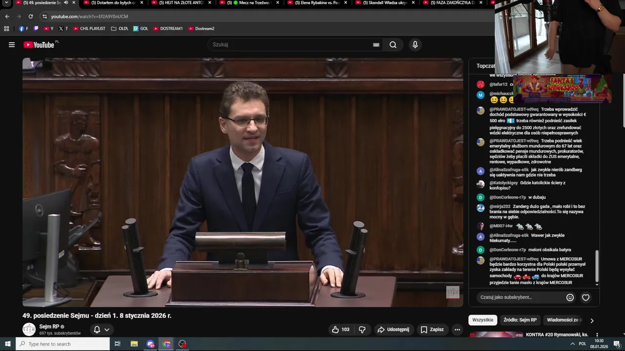This screenshot has width=625, height=351.
Task: Close the '49. posiedzenie' tab
Action: pos(74,3)
